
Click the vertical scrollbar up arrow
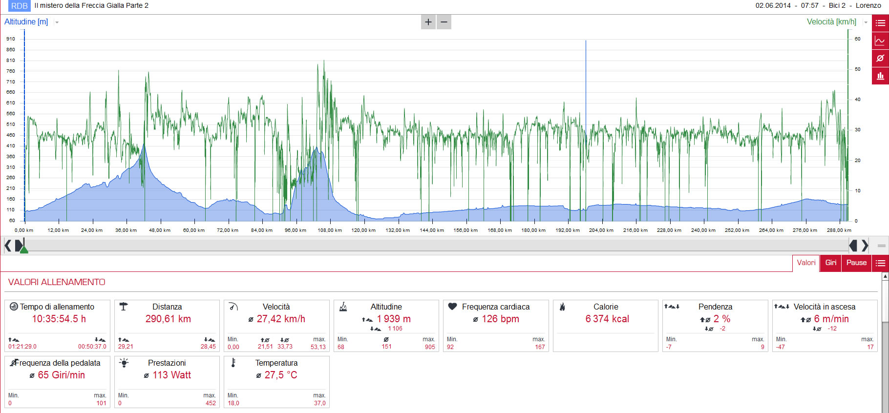[885, 276]
